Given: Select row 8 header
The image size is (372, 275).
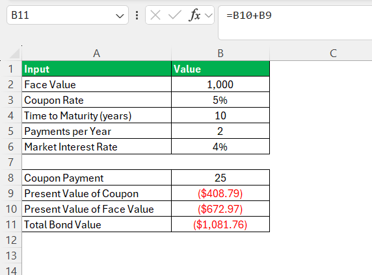Looking at the screenshot, I should pos(10,178).
